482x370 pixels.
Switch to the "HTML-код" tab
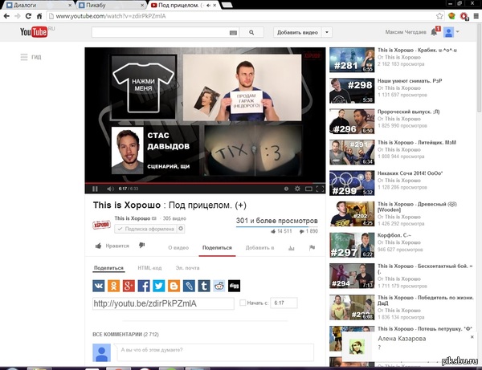pyautogui.click(x=149, y=267)
